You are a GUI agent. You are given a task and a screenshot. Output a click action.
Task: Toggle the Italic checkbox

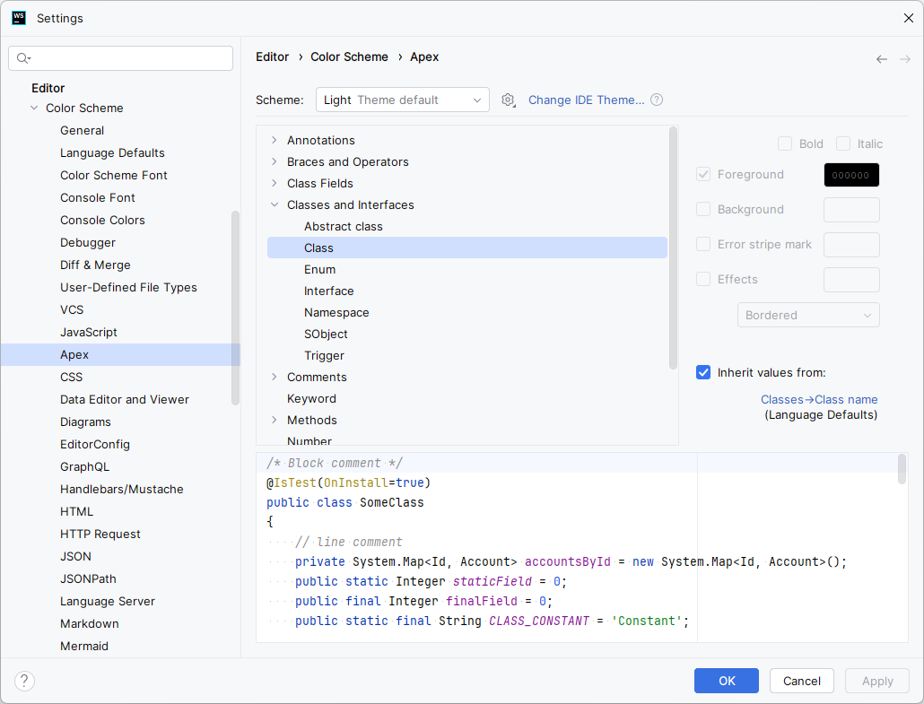[x=843, y=143]
